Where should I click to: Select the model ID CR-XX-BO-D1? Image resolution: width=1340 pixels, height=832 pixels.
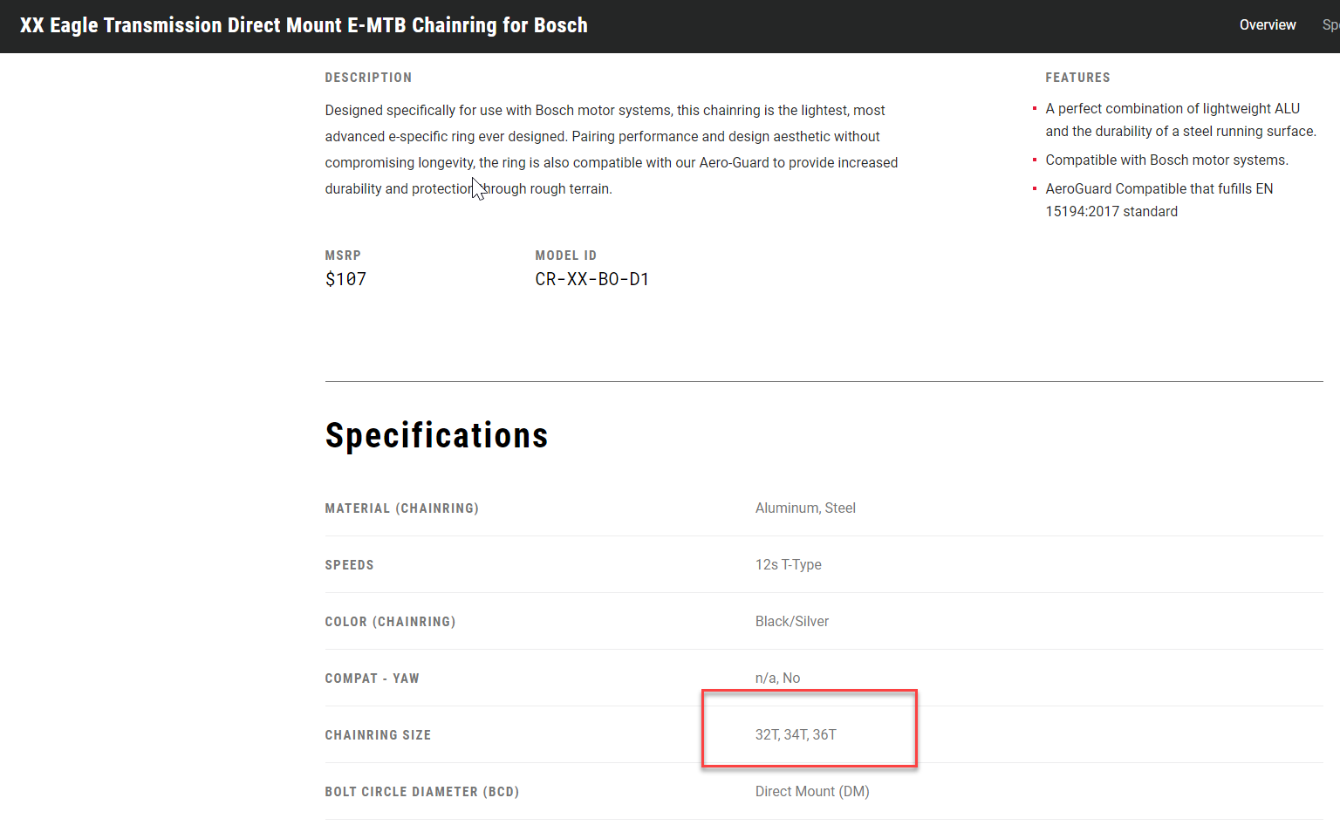[592, 279]
